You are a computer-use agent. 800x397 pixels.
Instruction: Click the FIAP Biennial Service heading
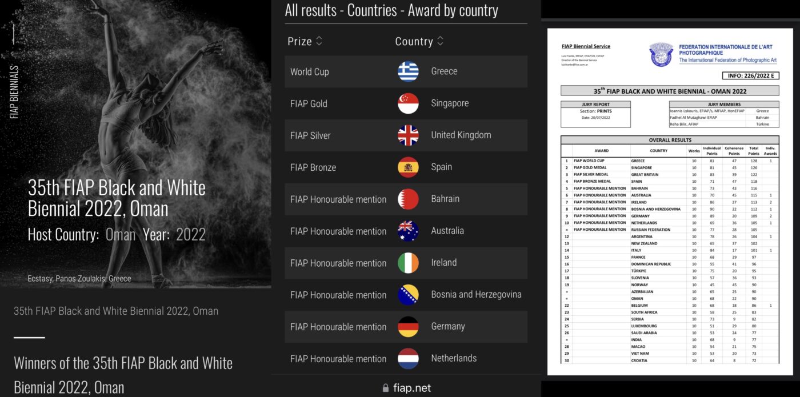pos(586,46)
